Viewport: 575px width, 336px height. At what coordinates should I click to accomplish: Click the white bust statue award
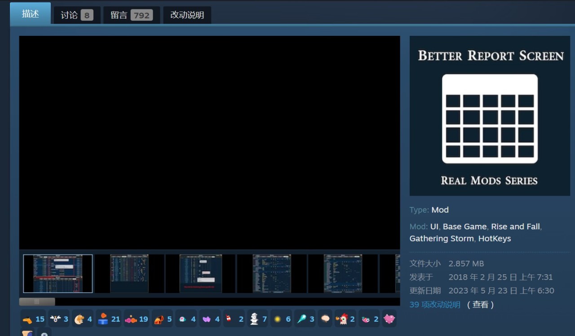(258, 319)
